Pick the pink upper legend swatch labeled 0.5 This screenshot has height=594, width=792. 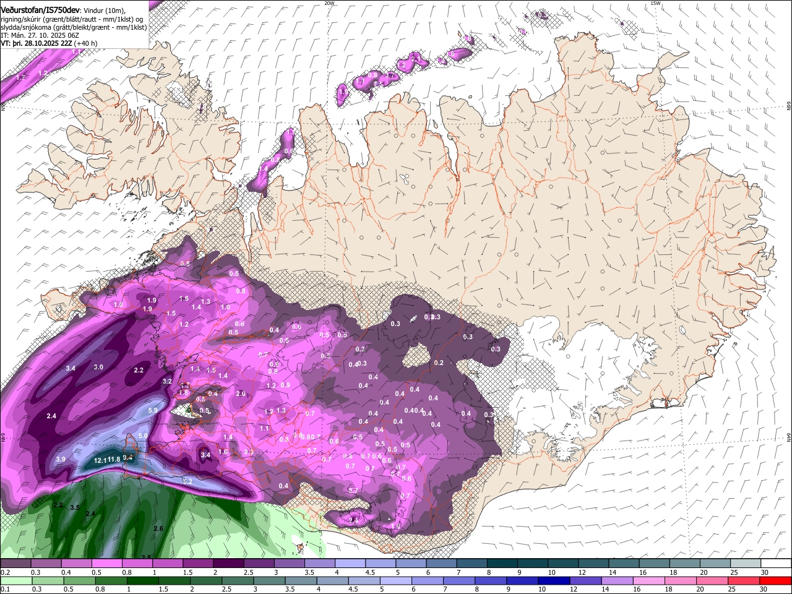[x=106, y=563]
